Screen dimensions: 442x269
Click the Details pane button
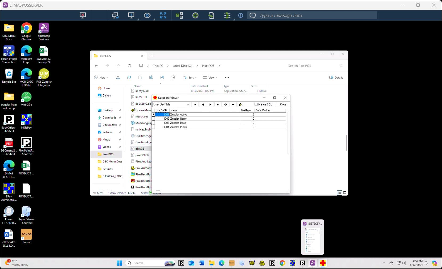coord(336,78)
